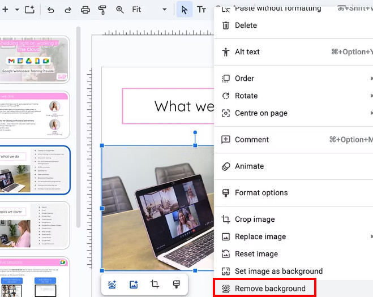Select the 'What we do' slide thumbnail
Viewport: 373px width, 297px height.
coord(35,170)
